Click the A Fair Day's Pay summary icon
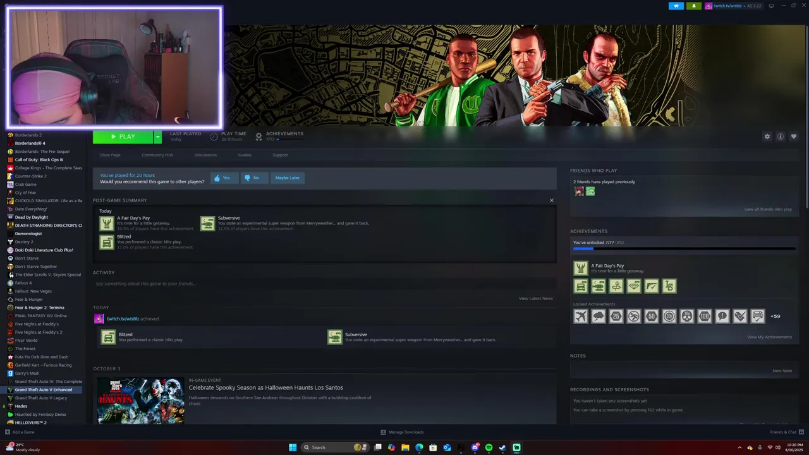The image size is (809, 455). (x=107, y=224)
